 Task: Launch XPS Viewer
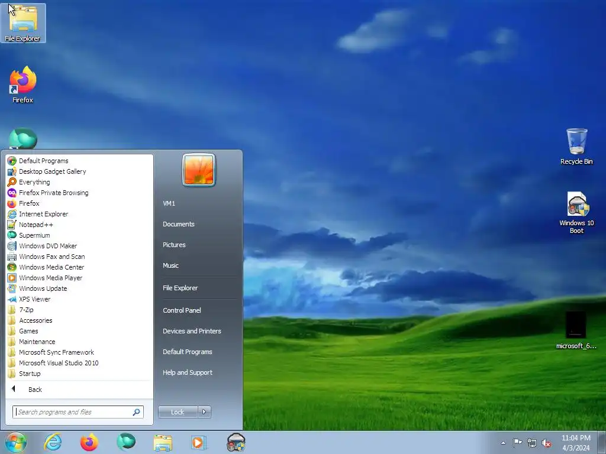[x=79, y=299]
